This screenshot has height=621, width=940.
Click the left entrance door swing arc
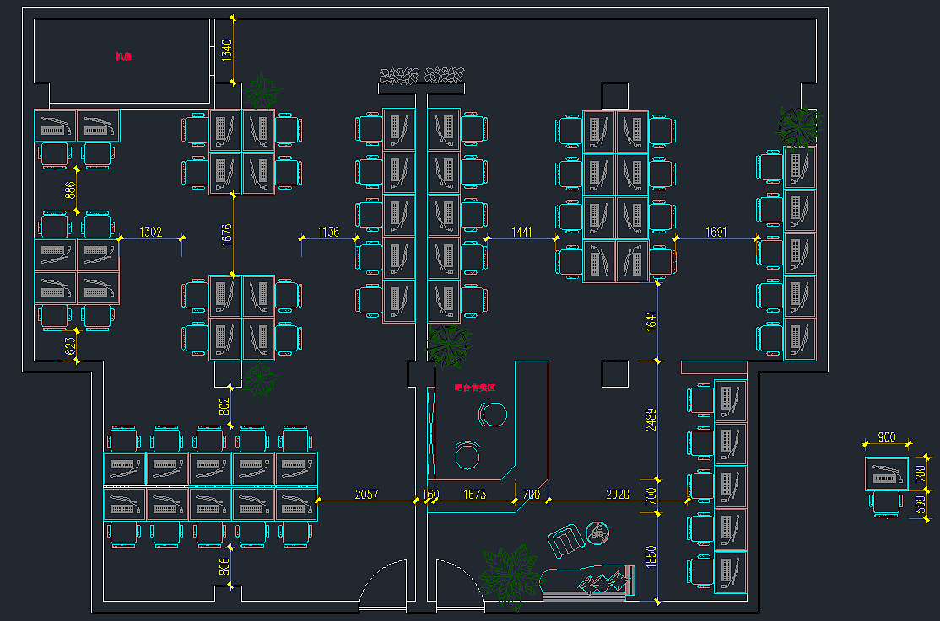[384, 579]
